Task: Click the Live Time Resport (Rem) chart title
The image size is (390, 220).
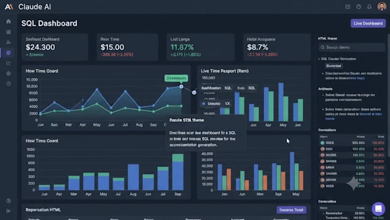Action: (225, 71)
